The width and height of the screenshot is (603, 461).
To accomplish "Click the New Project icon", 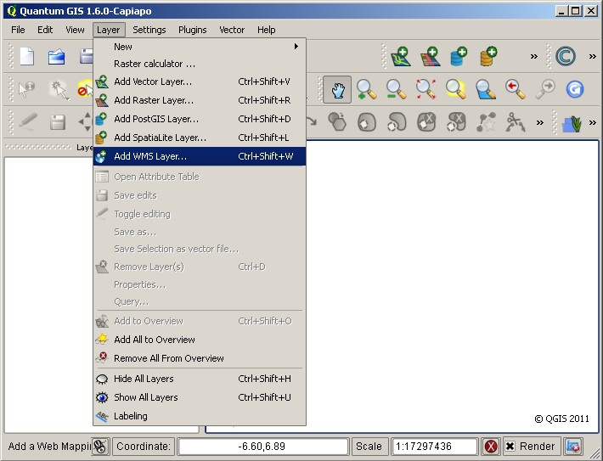I will tap(27, 57).
